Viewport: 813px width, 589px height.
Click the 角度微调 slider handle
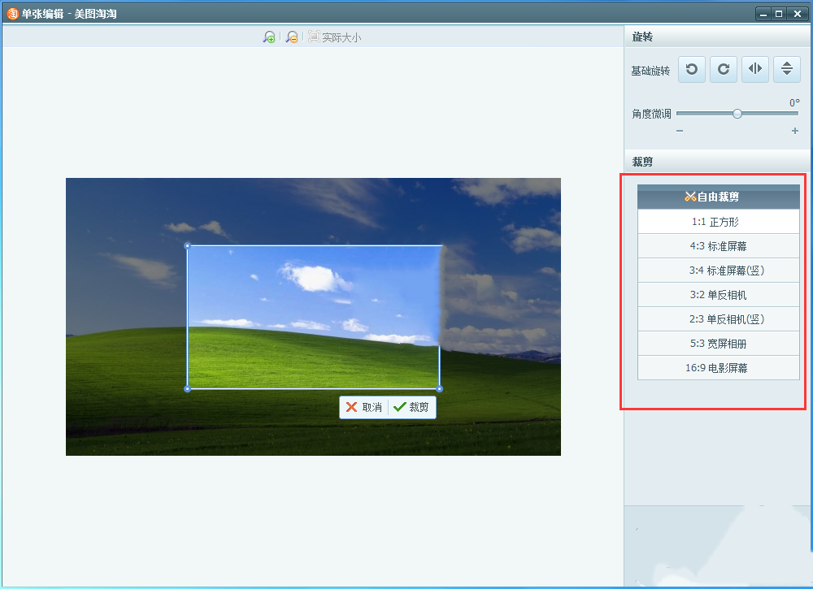click(737, 114)
